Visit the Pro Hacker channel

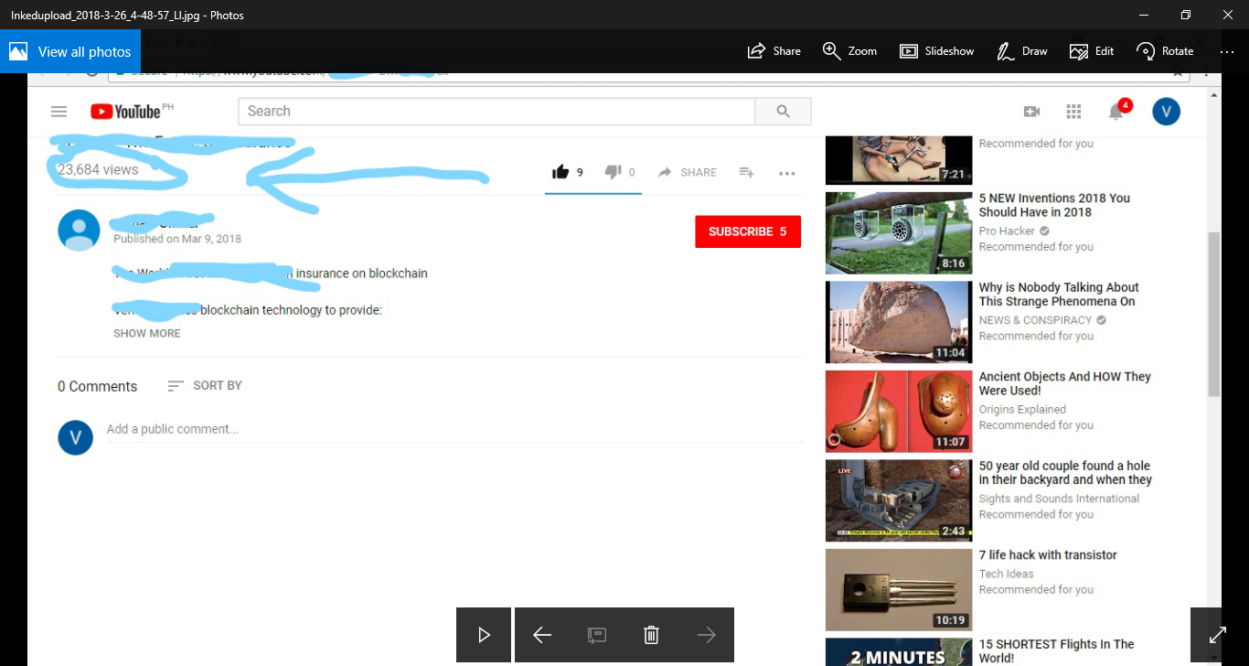pyautogui.click(x=1007, y=231)
